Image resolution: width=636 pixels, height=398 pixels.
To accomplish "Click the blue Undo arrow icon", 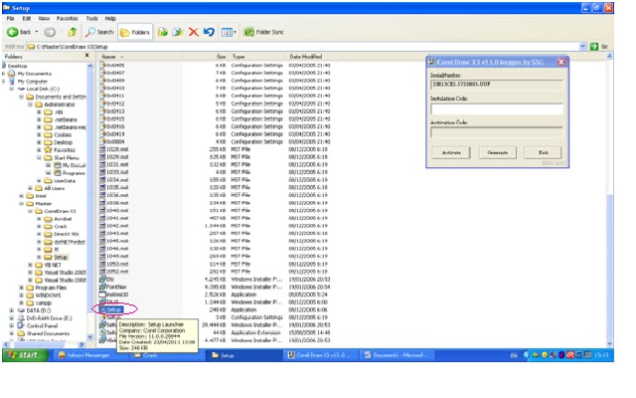I will coord(209,32).
